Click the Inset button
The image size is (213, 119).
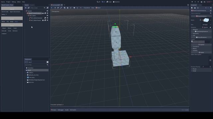click(x=9, y=31)
